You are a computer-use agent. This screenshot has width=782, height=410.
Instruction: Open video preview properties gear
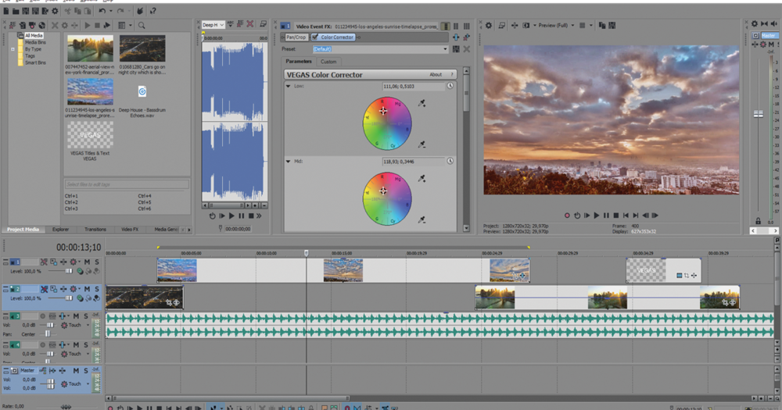tap(488, 25)
